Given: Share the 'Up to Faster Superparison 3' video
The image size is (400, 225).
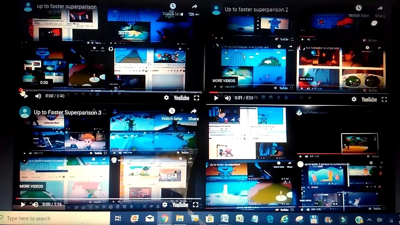Looking at the screenshot, I should coord(193,114).
